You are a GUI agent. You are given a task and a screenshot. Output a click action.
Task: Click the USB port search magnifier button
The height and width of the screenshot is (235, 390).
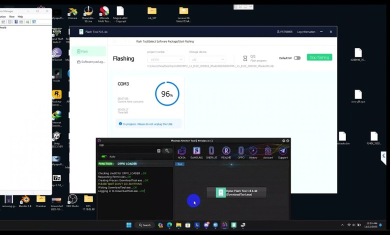coord(167,150)
